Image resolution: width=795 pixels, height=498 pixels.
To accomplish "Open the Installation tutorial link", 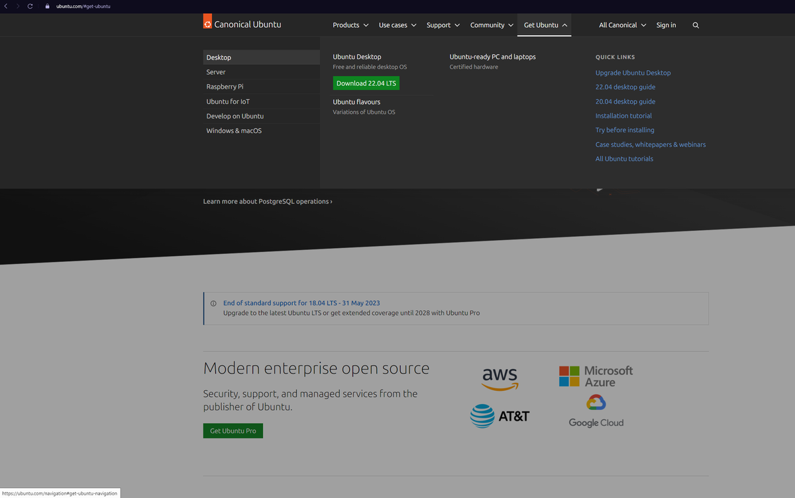I will coord(623,115).
